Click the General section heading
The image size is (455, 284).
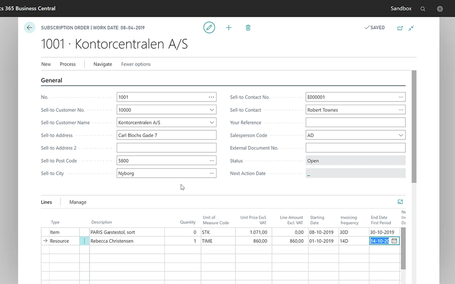click(51, 80)
